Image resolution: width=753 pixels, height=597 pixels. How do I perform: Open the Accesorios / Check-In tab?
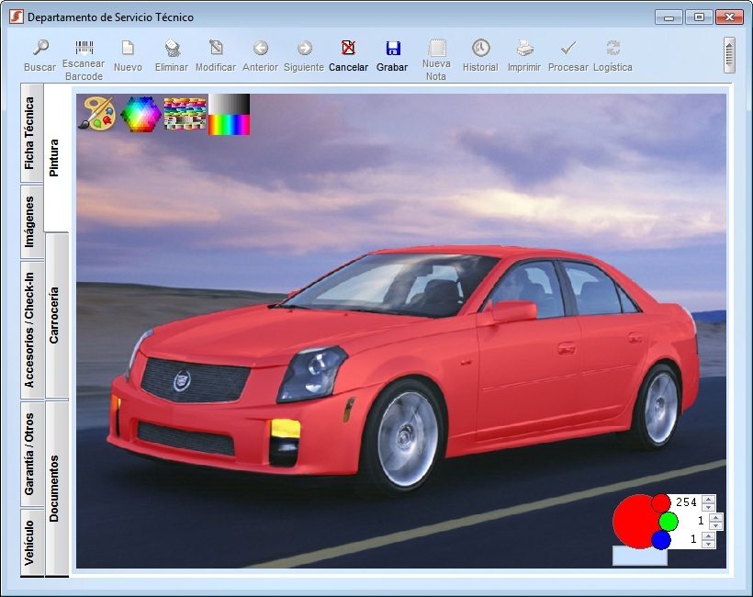tap(31, 330)
